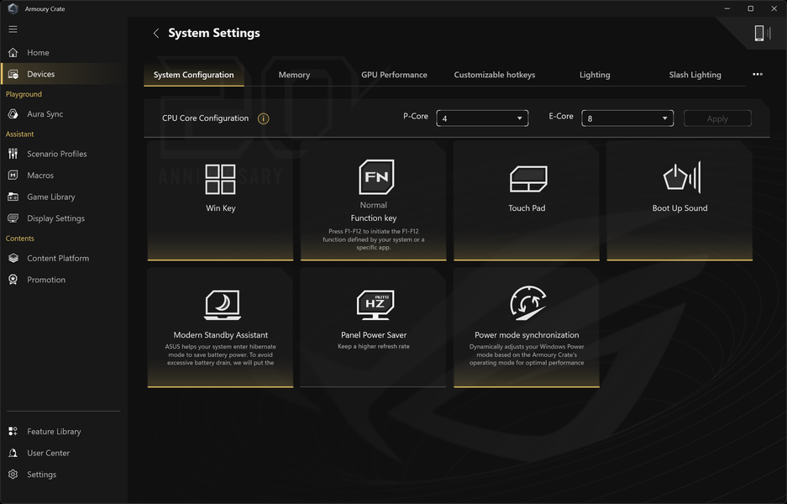
Task: Click the Devices sidebar icon
Action: 13,74
